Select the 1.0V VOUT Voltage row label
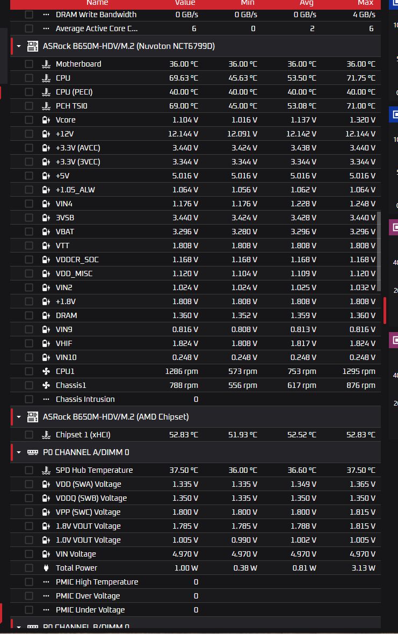Screen dimensions: 398x634 (x=88, y=540)
